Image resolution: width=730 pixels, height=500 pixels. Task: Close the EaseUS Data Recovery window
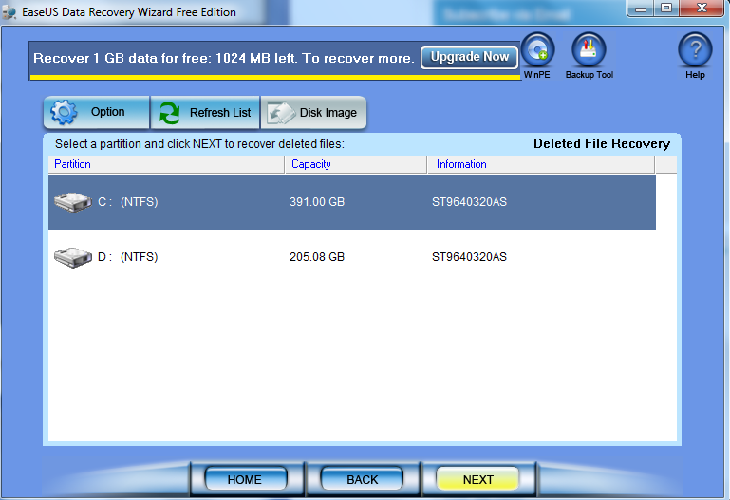(702, 8)
